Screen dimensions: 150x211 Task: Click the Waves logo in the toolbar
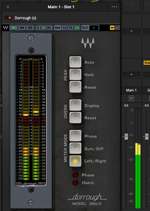tap(6, 28)
